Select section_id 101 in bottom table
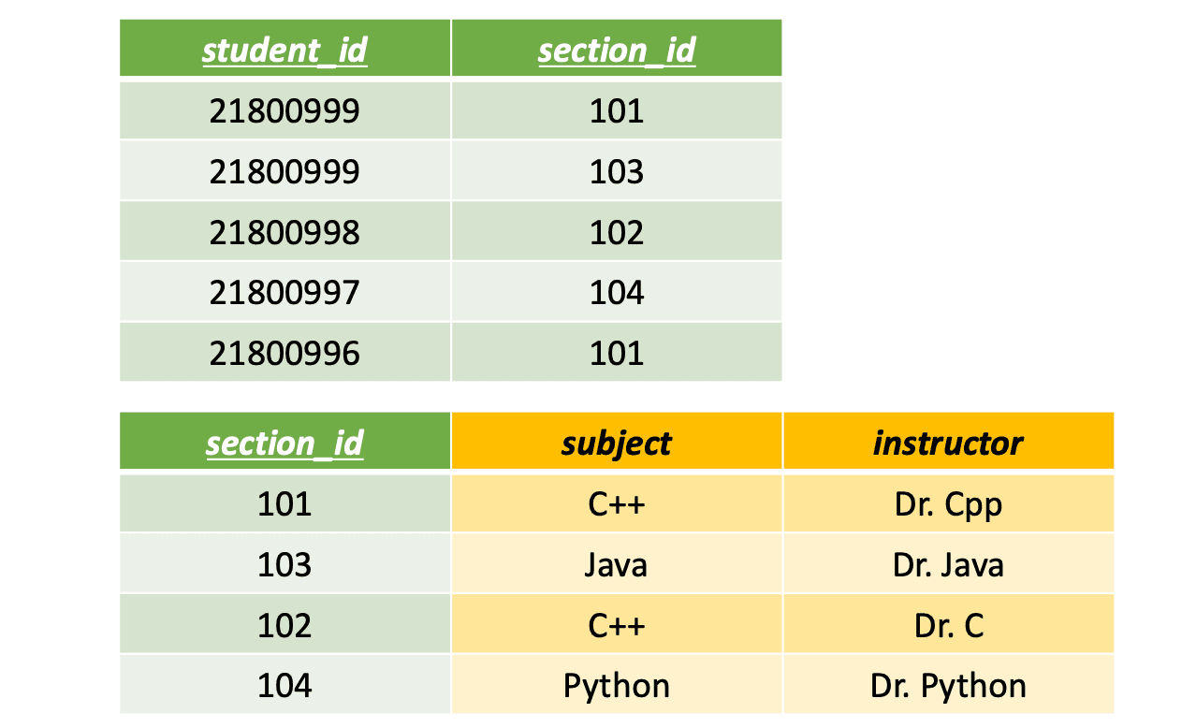The height and width of the screenshot is (728, 1196). [x=284, y=503]
